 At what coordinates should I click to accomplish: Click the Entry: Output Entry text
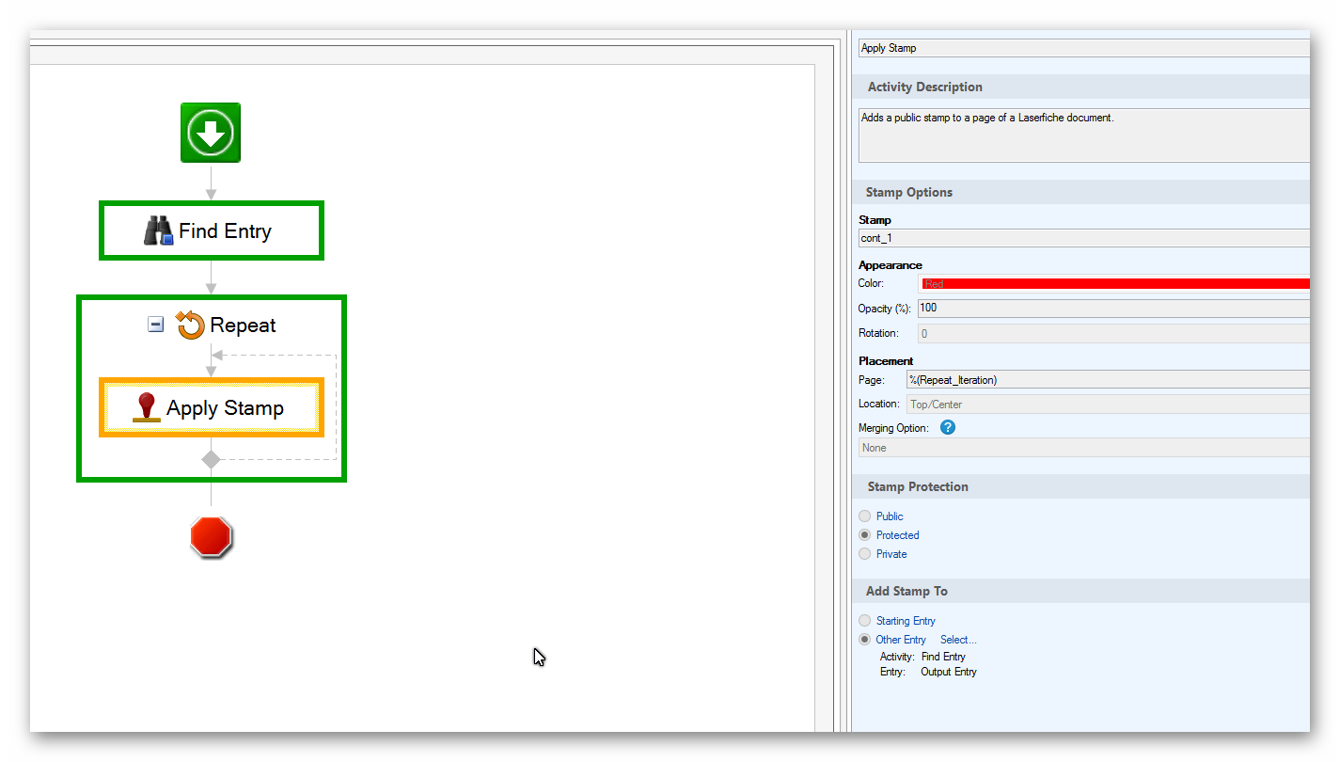coord(928,672)
